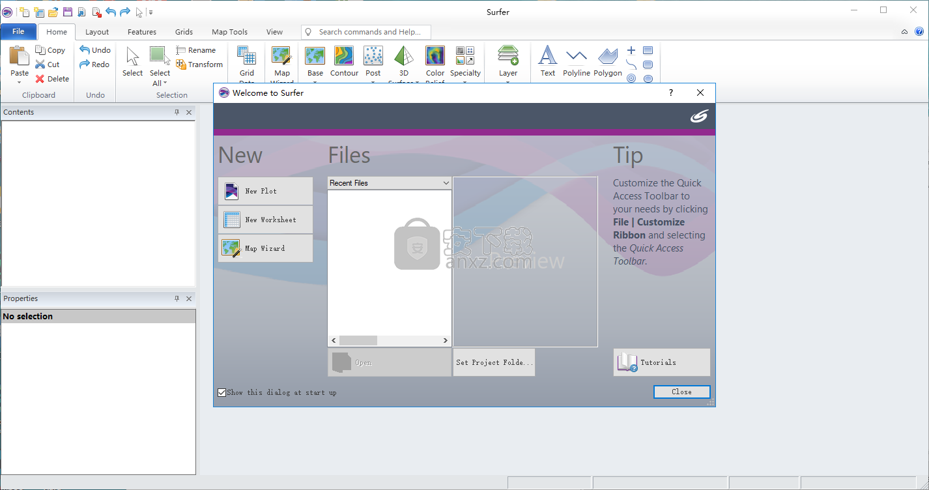Click the red Delete command
This screenshot has width=929, height=490.
pyautogui.click(x=52, y=79)
